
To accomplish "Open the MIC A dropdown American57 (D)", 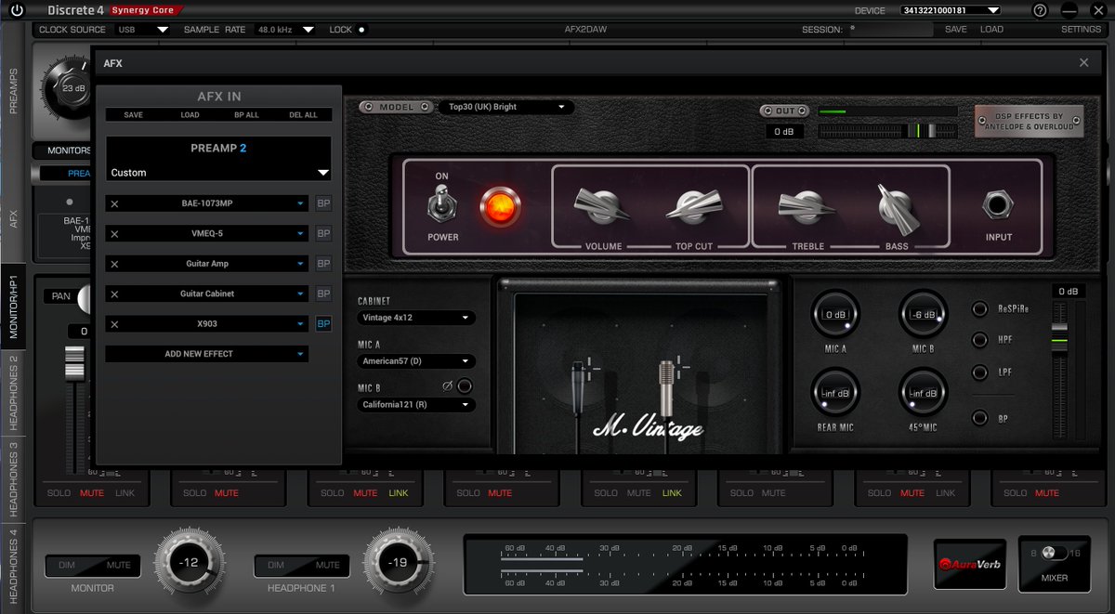I will 416,361.
